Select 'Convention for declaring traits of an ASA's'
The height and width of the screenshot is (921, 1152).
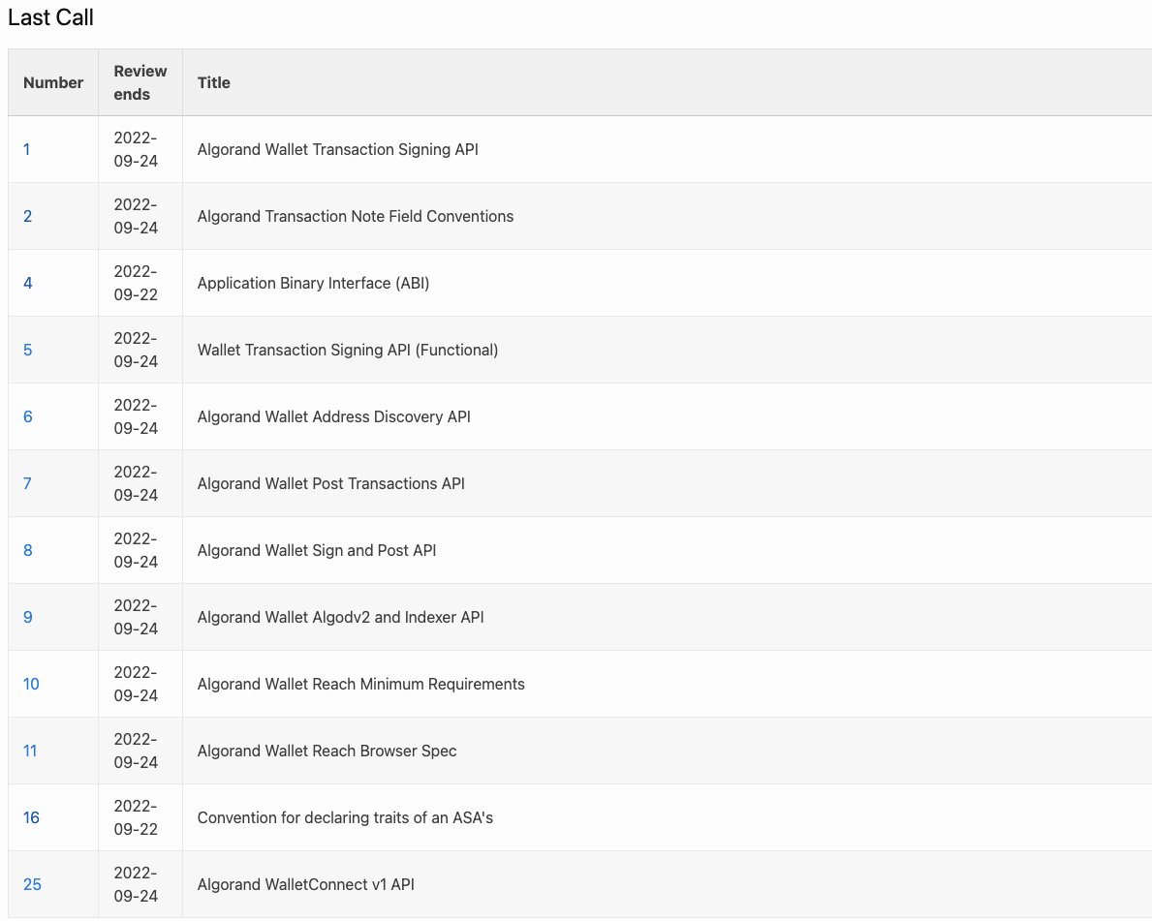pos(345,818)
